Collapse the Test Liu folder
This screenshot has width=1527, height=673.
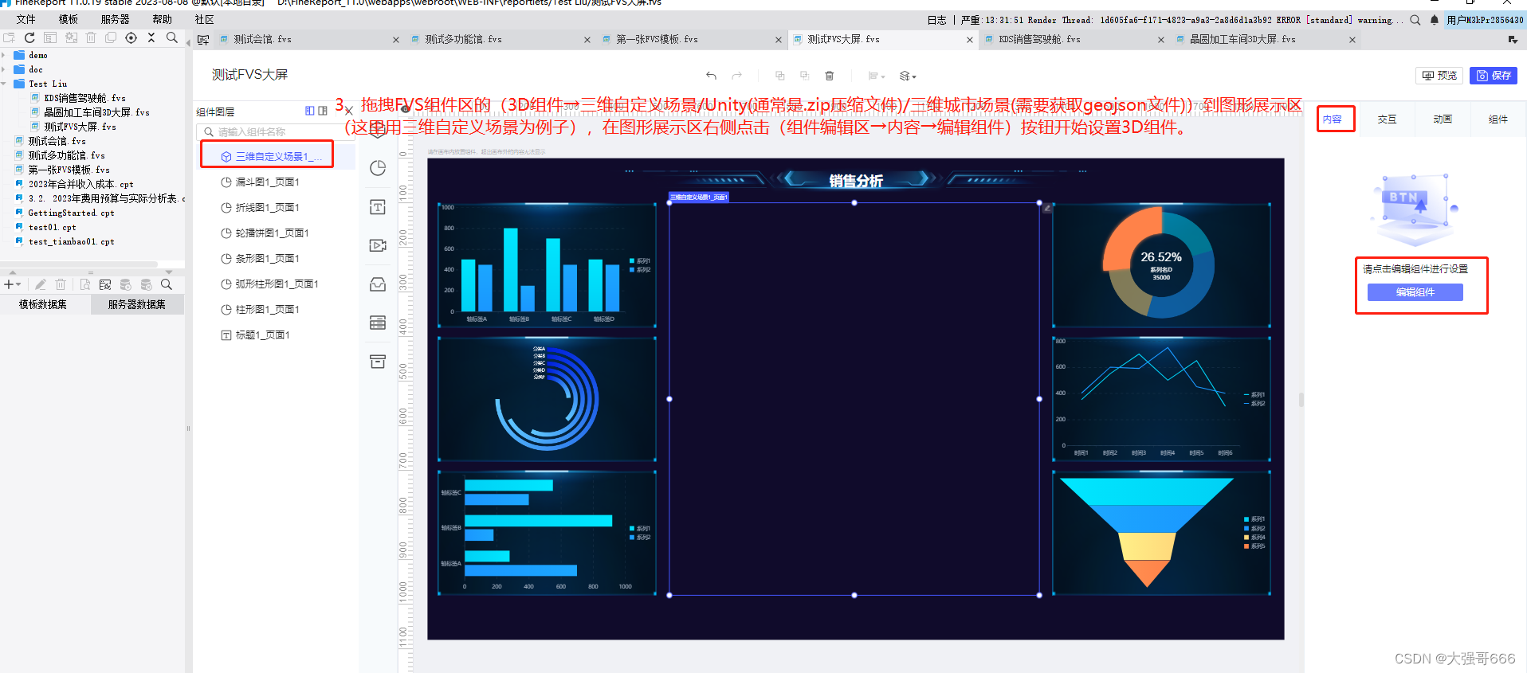[x=4, y=84]
